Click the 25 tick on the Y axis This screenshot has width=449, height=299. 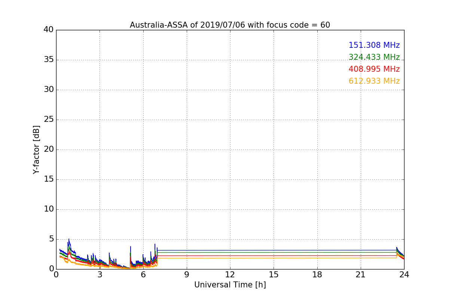point(49,120)
